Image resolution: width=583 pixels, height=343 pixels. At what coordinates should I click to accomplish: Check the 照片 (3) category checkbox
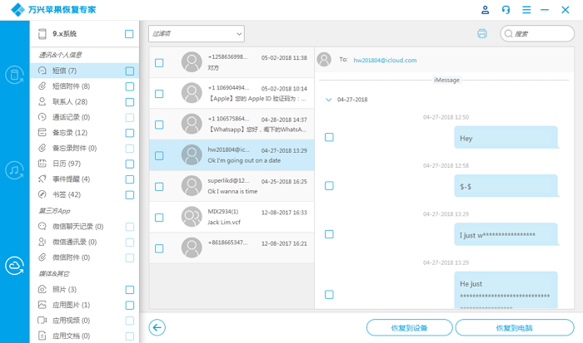click(129, 290)
